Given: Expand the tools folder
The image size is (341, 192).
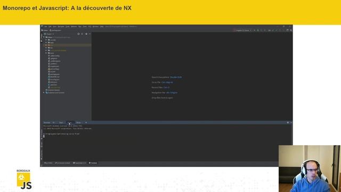Looking at the screenshot, I should coord(46,53).
